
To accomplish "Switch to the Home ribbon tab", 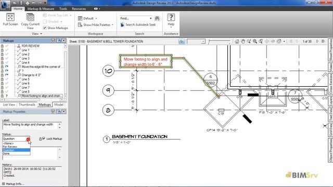I will 18,9.
